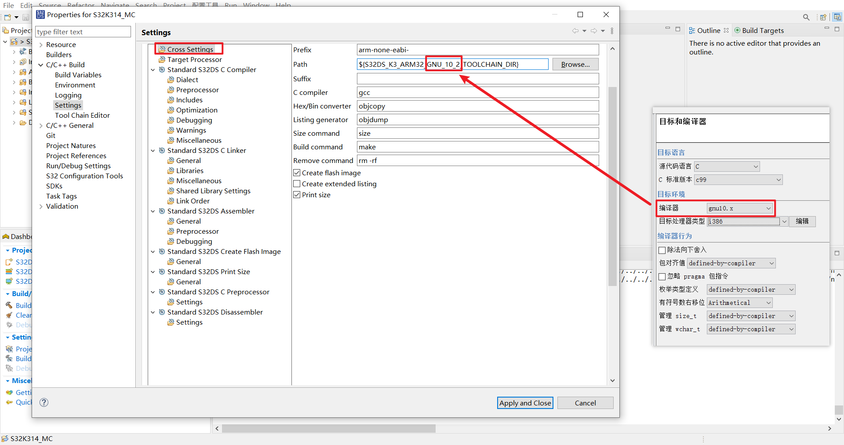Open the 源代码语言 C dropdown

tap(727, 166)
